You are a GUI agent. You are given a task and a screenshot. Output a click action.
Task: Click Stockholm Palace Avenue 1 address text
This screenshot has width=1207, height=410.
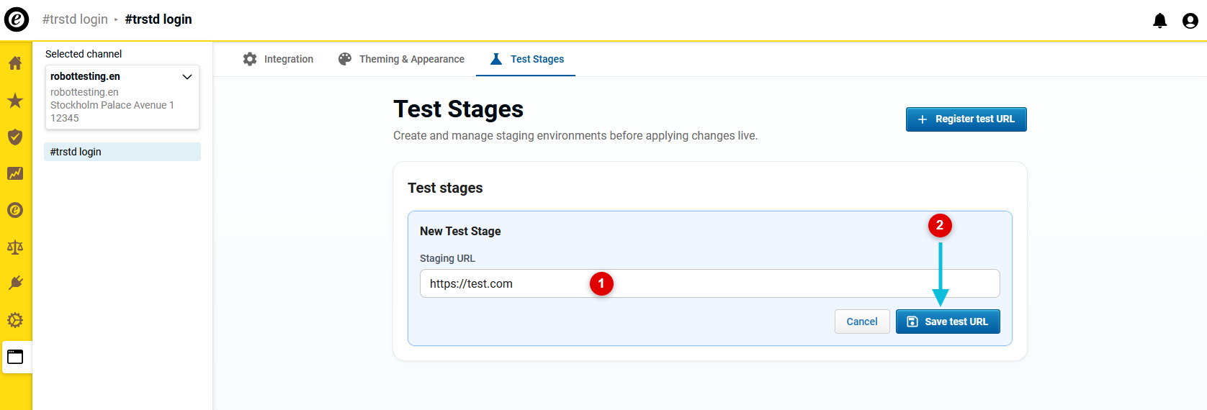(x=112, y=105)
